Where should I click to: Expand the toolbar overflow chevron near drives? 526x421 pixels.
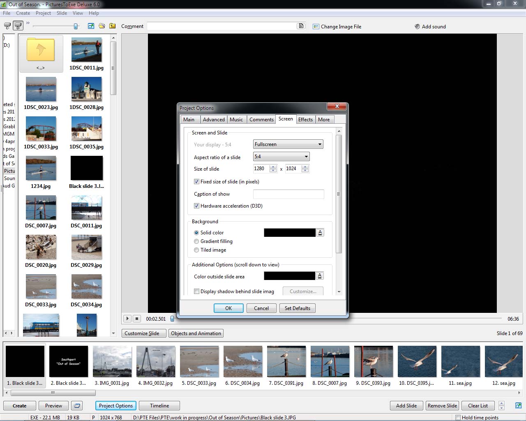28,23
